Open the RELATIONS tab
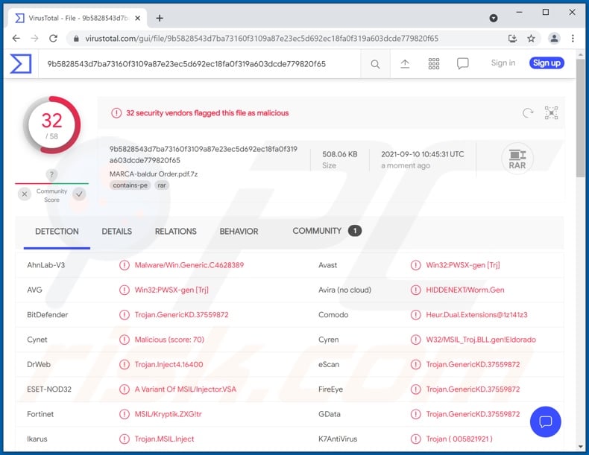Image resolution: width=589 pixels, height=455 pixels. pos(176,232)
